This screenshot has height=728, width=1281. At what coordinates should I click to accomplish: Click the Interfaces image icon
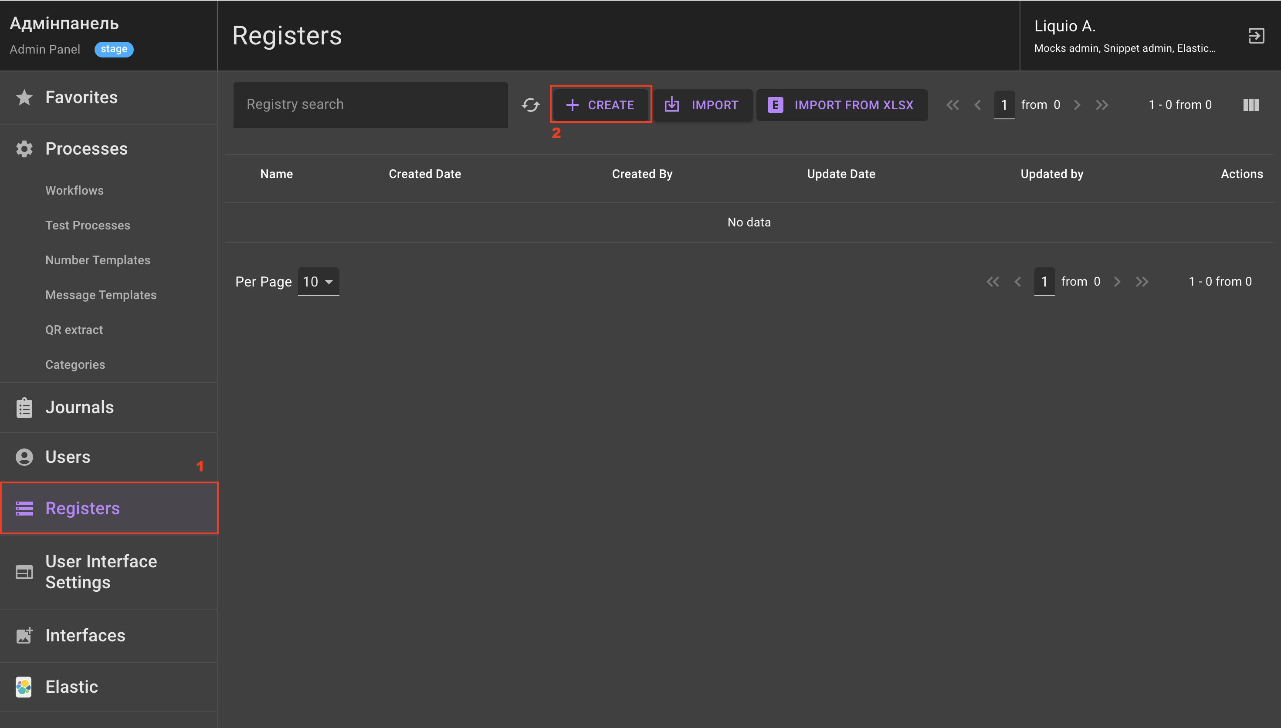pos(24,635)
